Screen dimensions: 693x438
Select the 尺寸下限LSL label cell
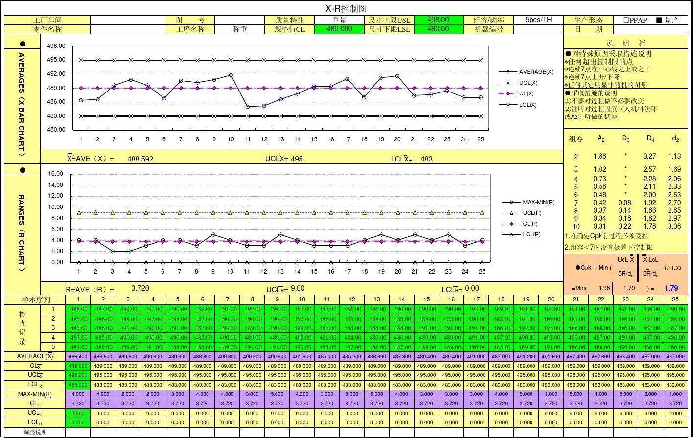coord(390,29)
